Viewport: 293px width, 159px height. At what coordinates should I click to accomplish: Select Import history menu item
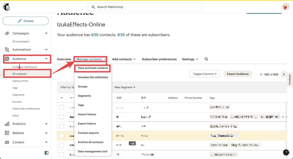point(87,114)
